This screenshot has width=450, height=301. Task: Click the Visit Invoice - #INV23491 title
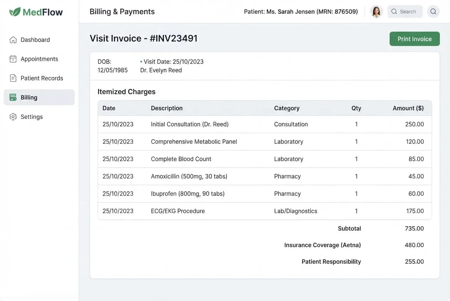tap(143, 38)
